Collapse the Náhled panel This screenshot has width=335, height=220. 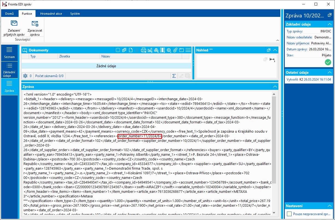[x=275, y=50]
